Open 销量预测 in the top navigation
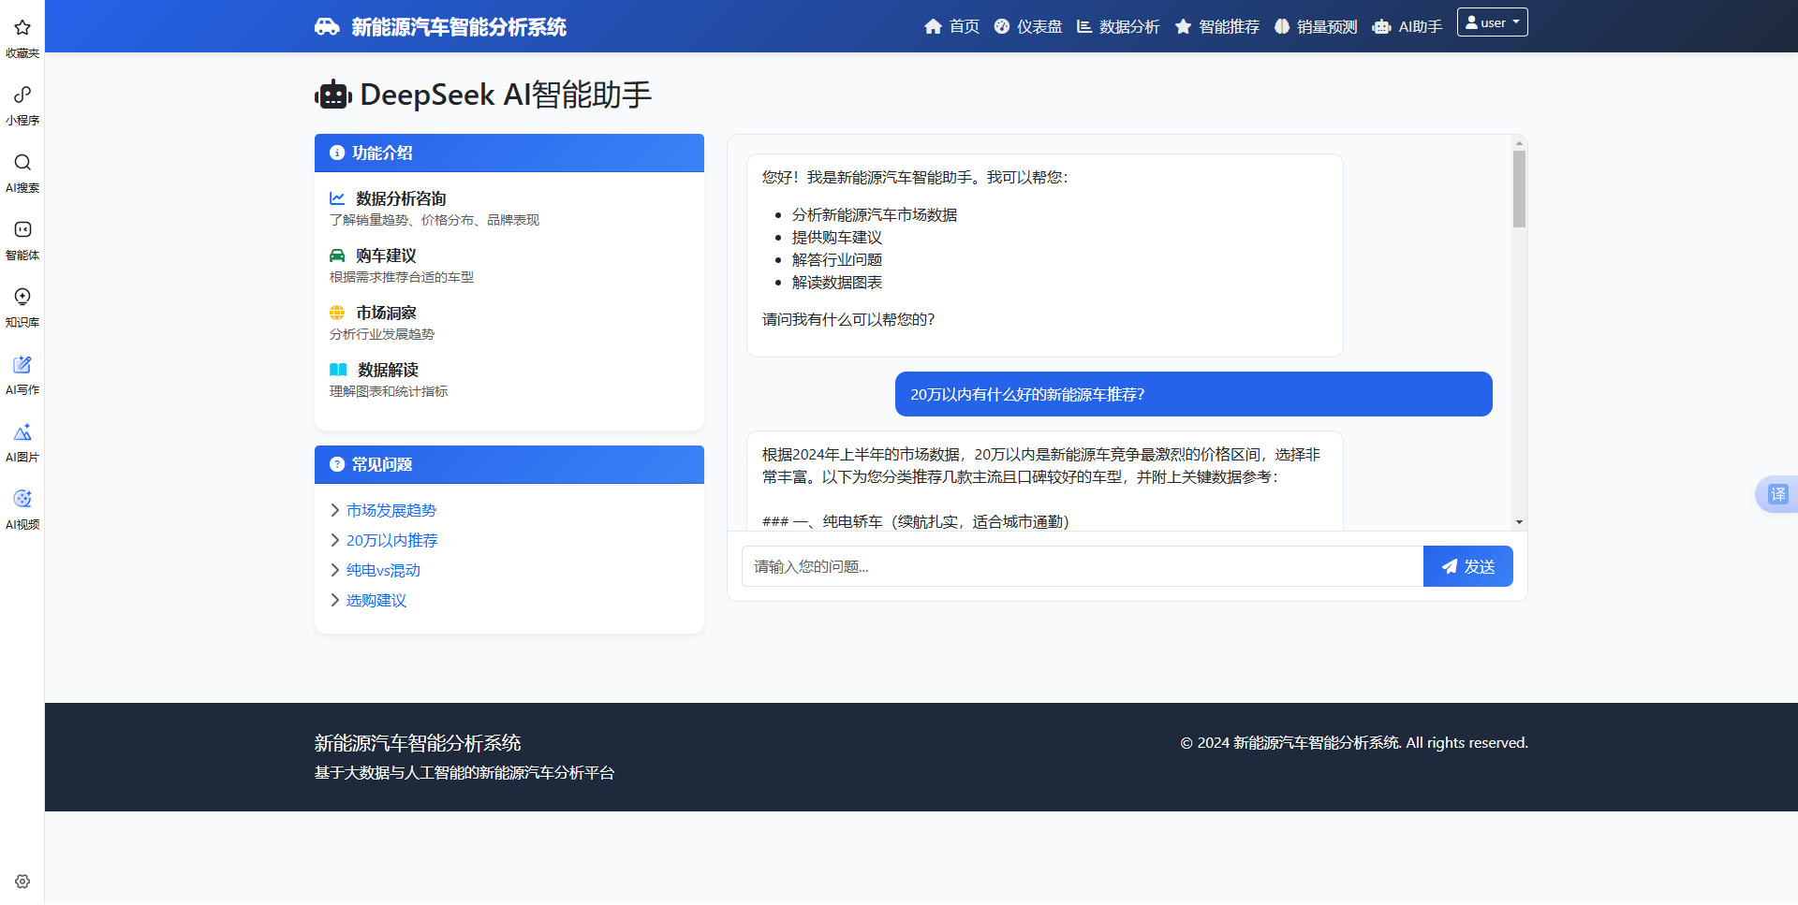Image resolution: width=1798 pixels, height=905 pixels. click(1316, 26)
